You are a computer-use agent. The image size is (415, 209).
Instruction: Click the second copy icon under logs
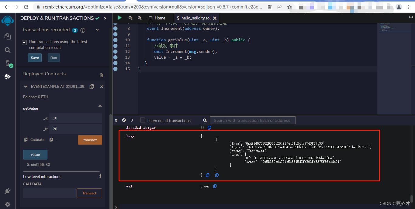pyautogui.click(x=217, y=175)
